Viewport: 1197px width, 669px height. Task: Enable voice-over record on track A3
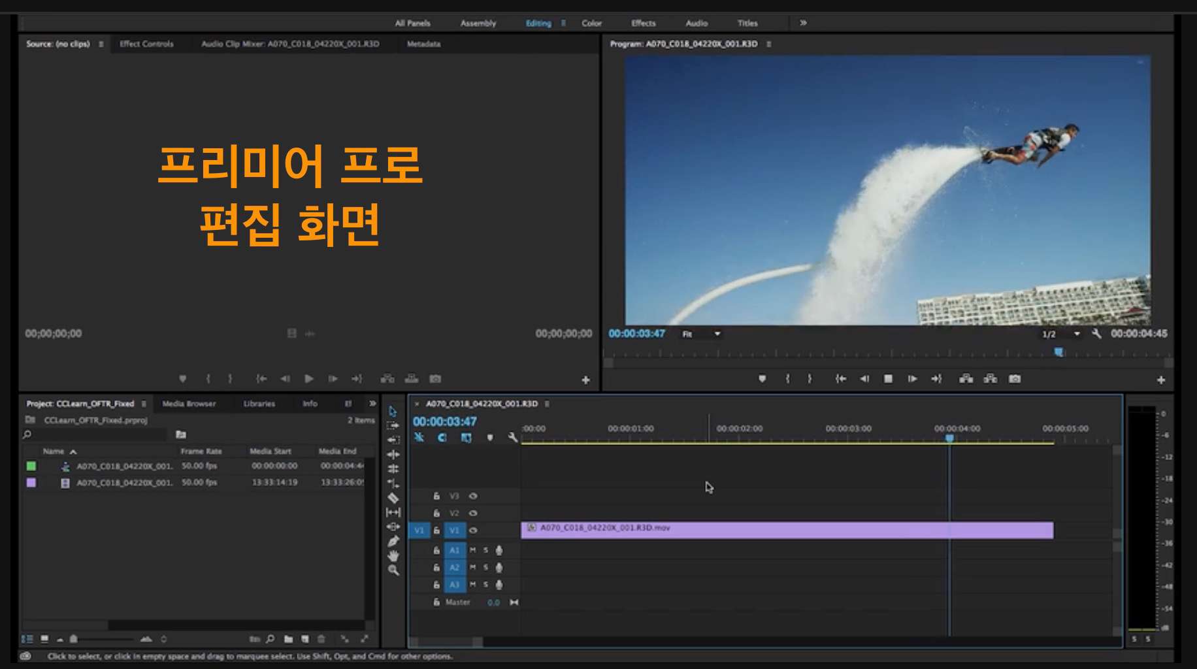(x=499, y=585)
